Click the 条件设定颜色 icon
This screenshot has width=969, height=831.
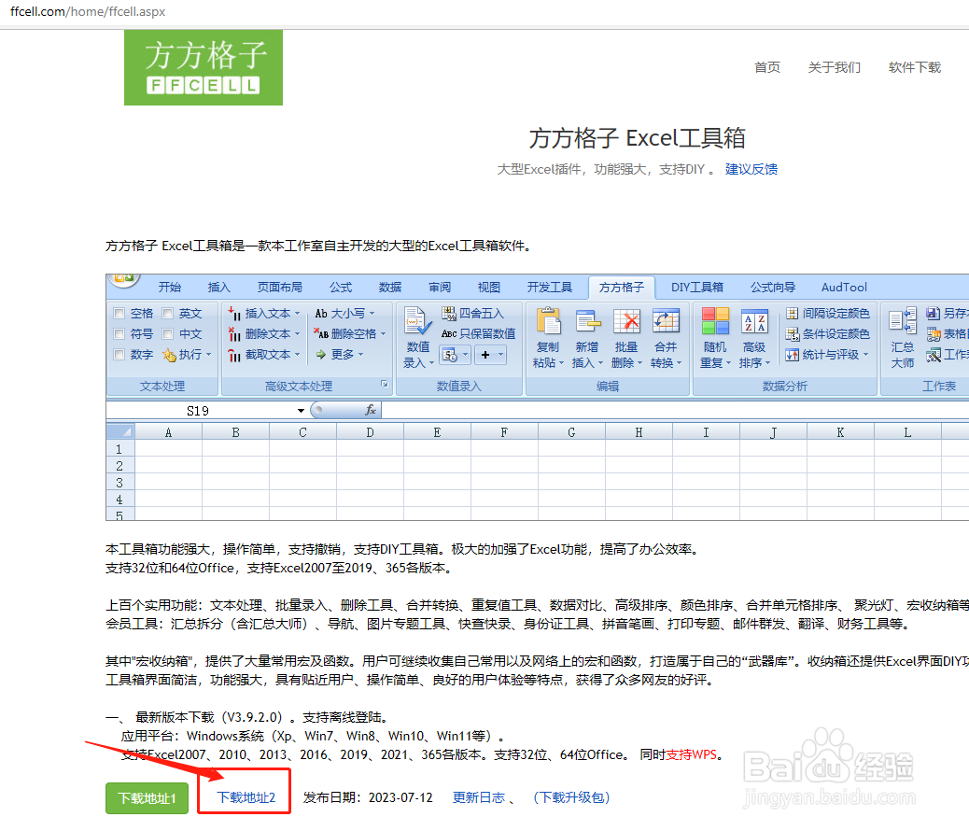click(793, 334)
